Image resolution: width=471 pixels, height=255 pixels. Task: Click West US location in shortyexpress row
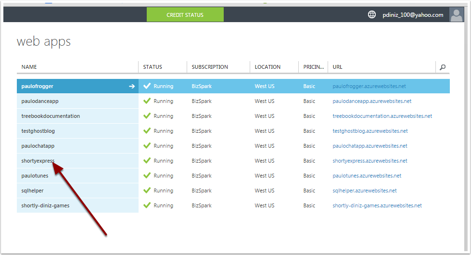(264, 161)
